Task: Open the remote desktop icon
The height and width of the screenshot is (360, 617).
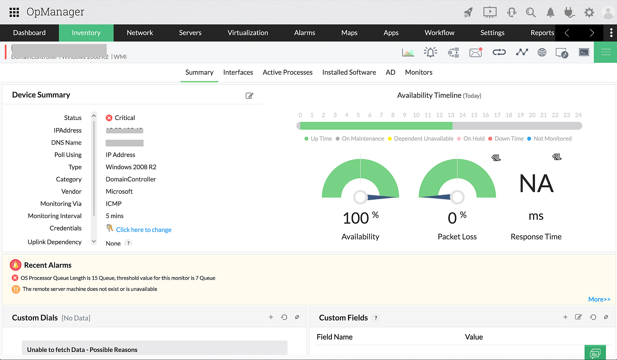Action: [x=561, y=53]
